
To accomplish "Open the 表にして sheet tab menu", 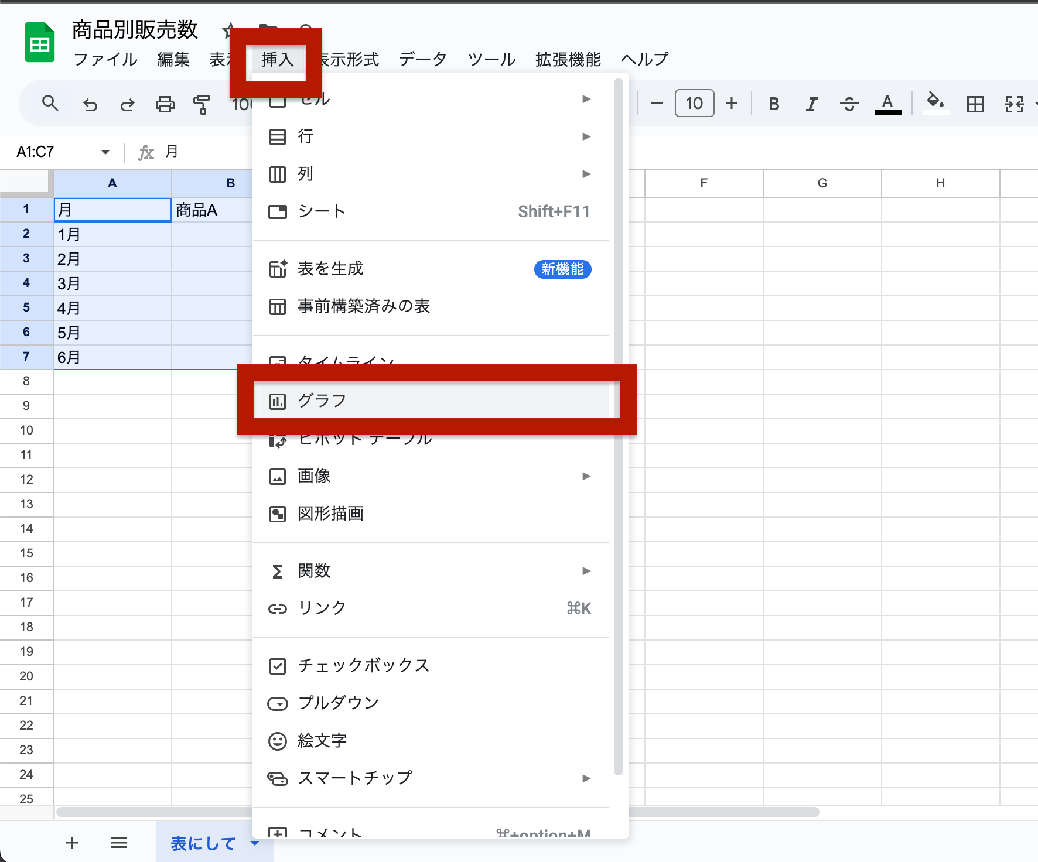I will coord(254,843).
